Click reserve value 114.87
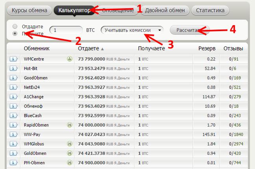 [209, 97]
